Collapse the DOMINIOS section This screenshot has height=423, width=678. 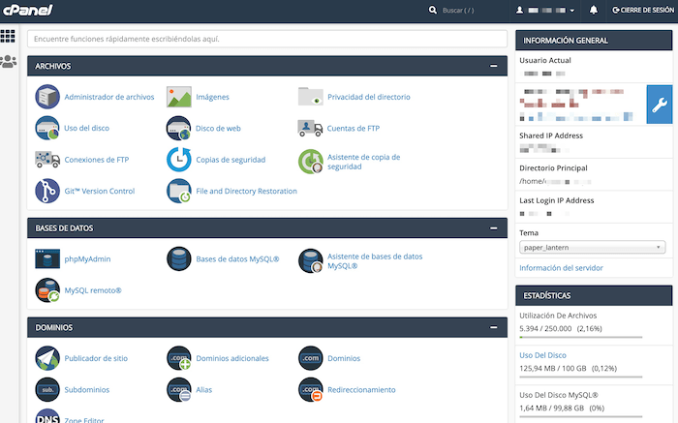tap(493, 327)
